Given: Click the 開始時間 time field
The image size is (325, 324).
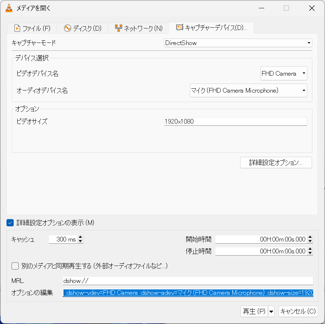Looking at the screenshot, I should pyautogui.click(x=261, y=239).
